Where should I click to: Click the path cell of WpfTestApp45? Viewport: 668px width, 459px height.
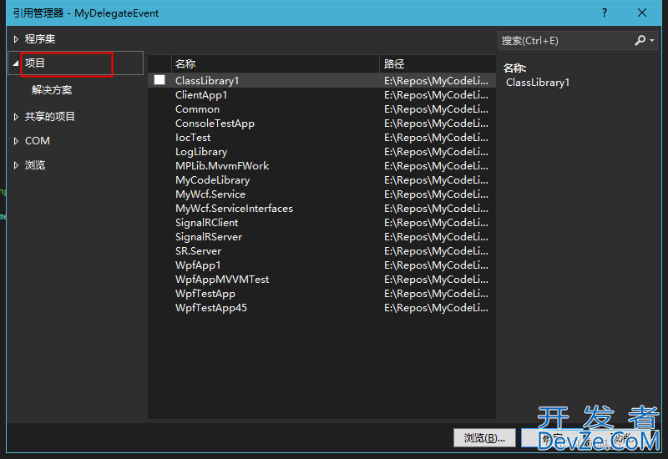[436, 307]
